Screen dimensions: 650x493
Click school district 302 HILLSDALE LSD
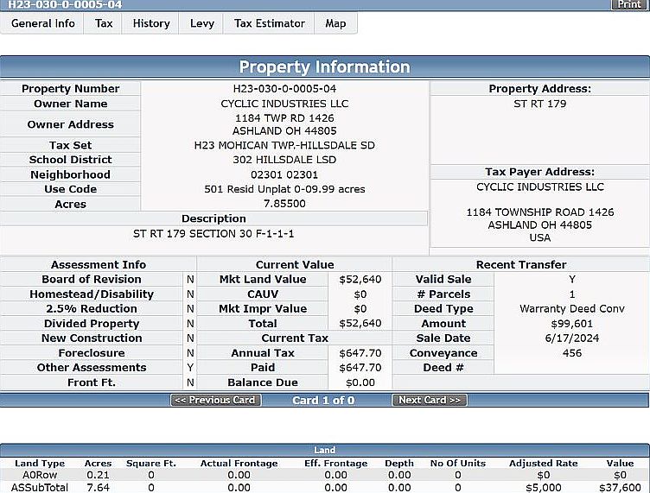point(284,160)
